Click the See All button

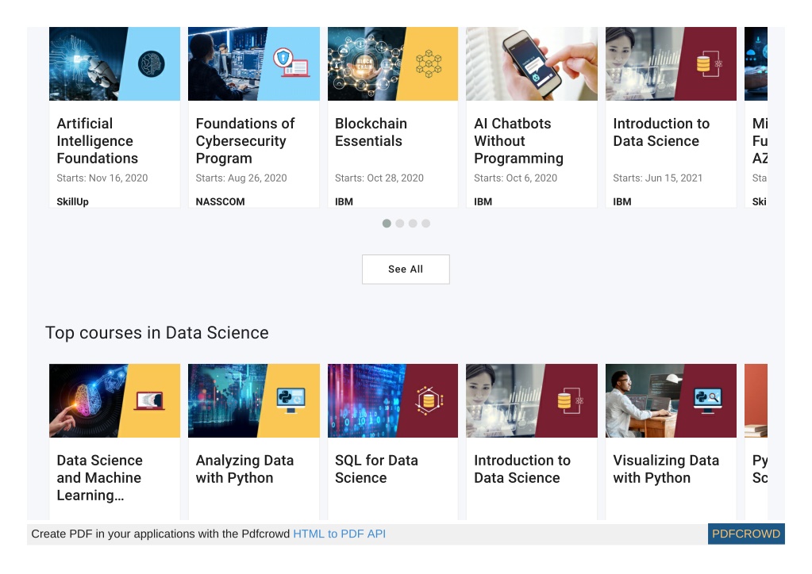pyautogui.click(x=406, y=269)
